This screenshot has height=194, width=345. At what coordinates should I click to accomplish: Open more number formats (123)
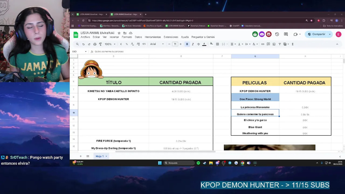click(144, 44)
